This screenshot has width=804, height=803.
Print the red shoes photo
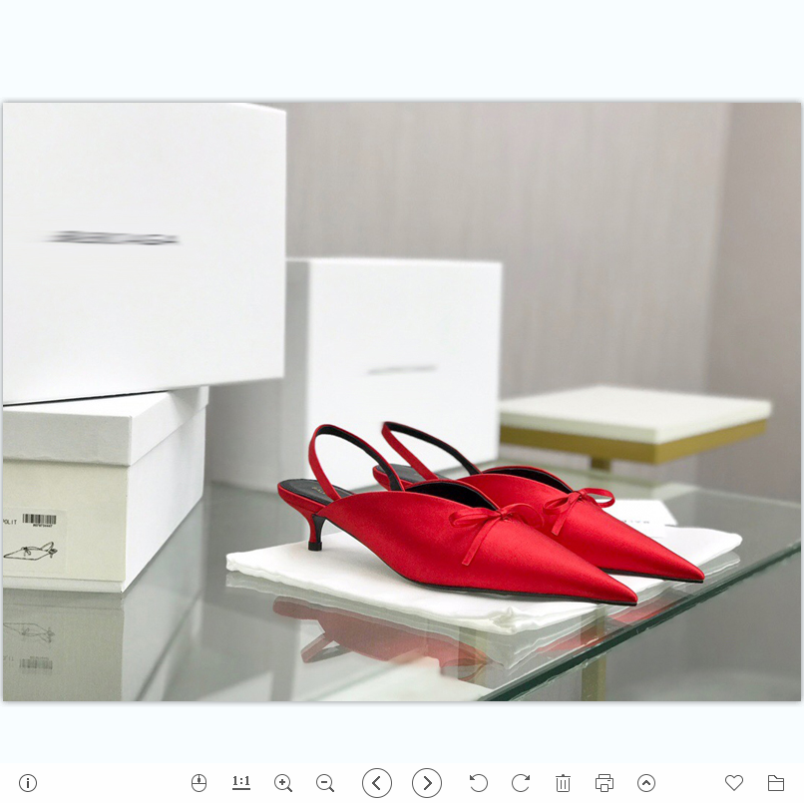[603, 783]
